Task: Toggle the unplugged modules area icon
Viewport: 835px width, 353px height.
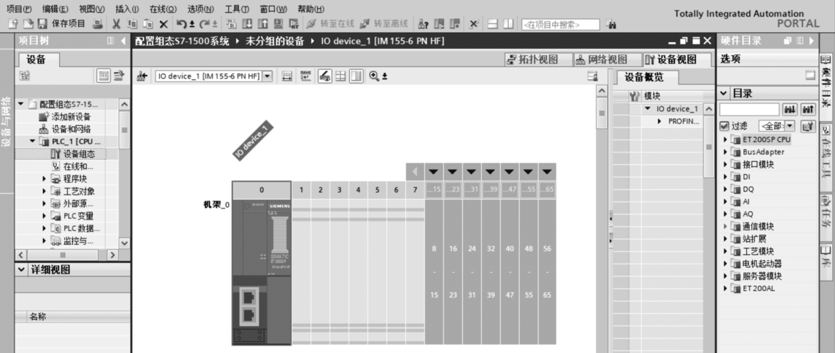Action: pyautogui.click(x=325, y=76)
